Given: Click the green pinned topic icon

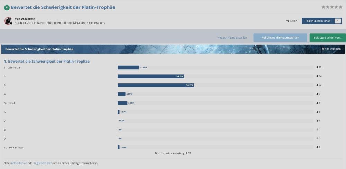Looking at the screenshot, I should click(x=7, y=7).
